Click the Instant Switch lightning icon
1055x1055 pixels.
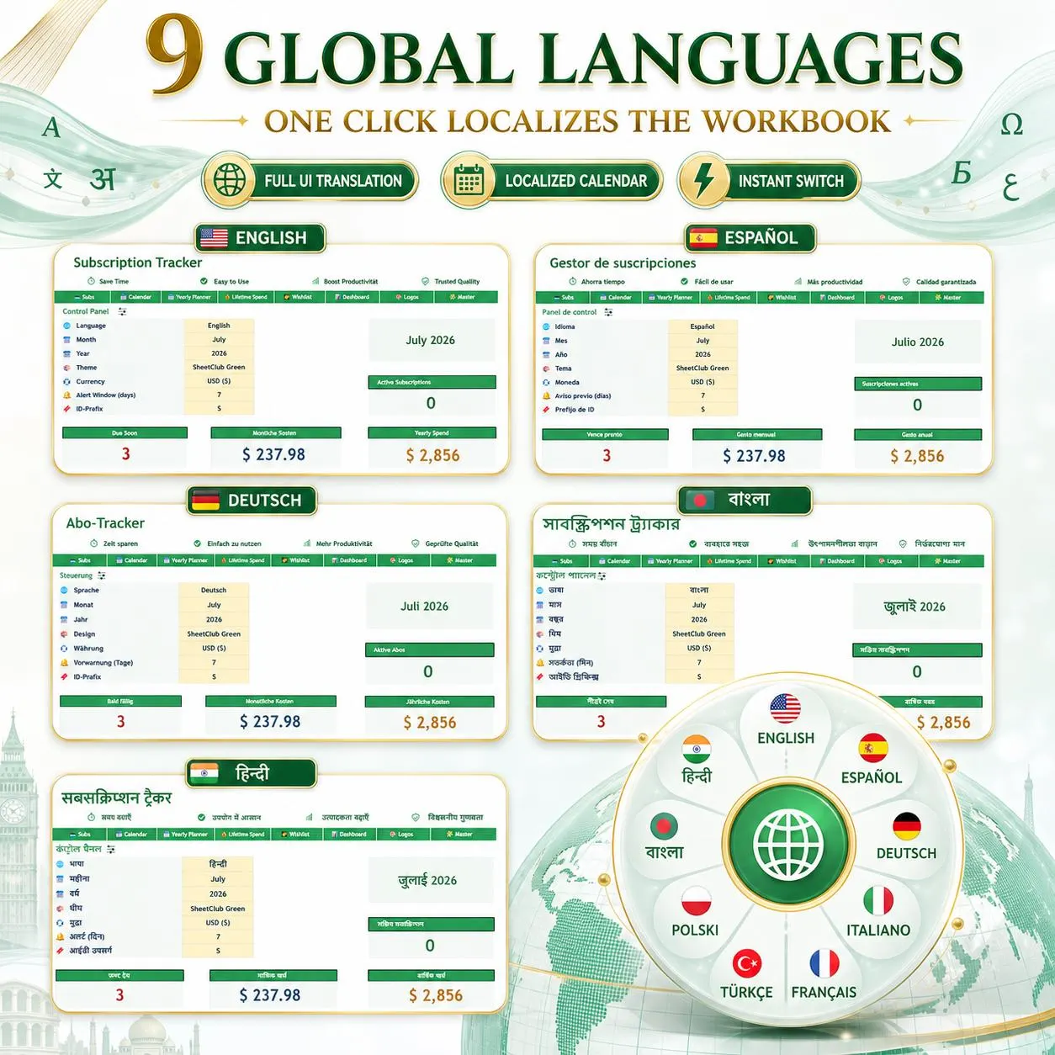(703, 179)
